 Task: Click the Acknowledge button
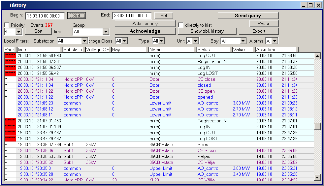(x=145, y=31)
